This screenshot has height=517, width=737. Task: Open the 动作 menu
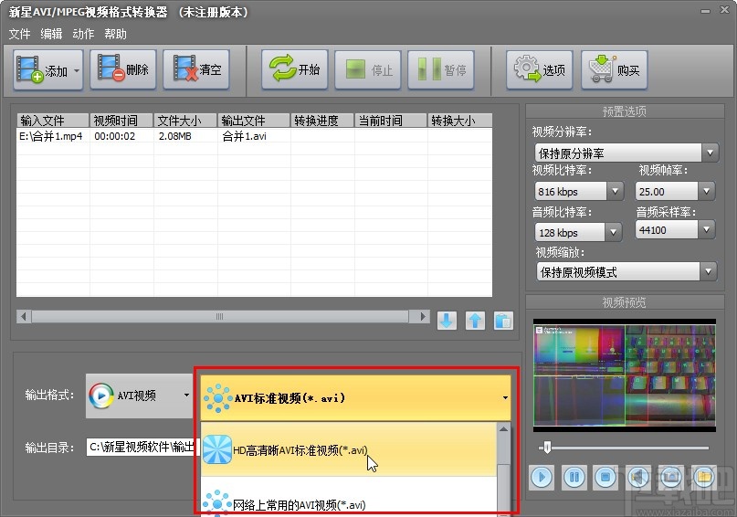[x=83, y=34]
